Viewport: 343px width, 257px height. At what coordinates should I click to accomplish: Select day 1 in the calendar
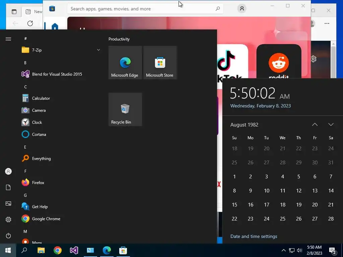click(x=234, y=177)
